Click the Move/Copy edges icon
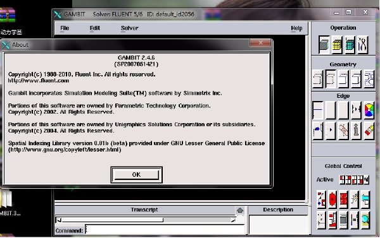Image resolution: width=380 pixels, height=238 pixels. (x=318, y=131)
